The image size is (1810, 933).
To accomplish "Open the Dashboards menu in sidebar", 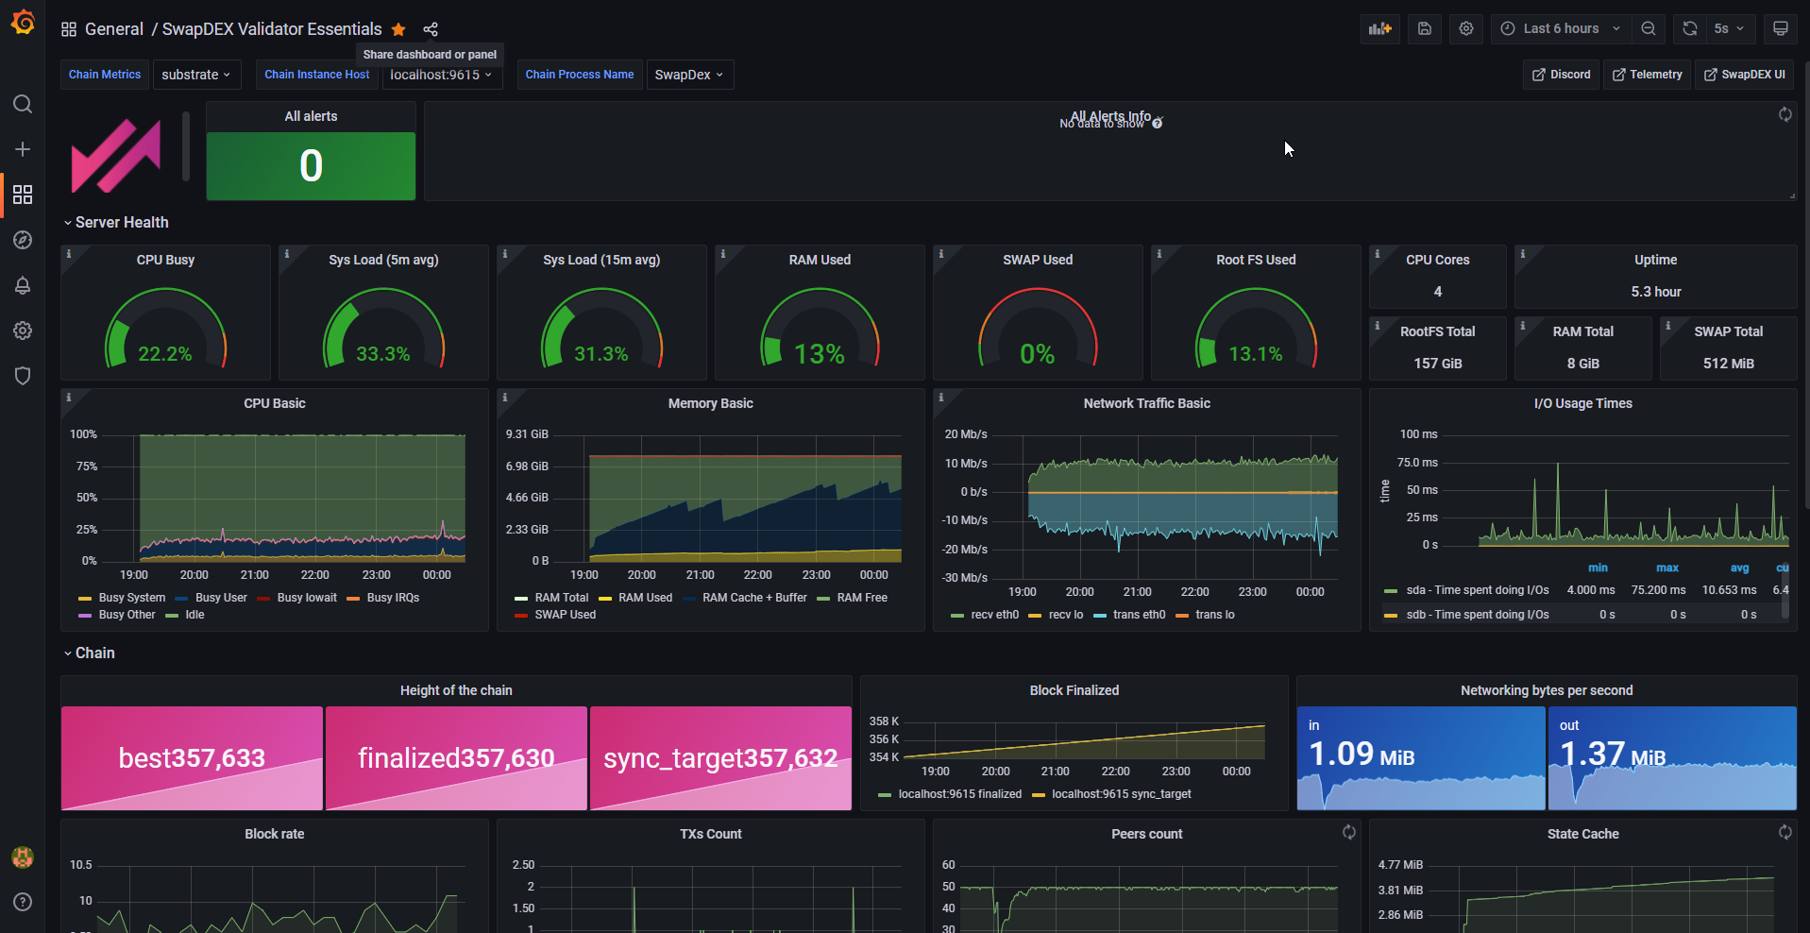I will click(x=23, y=195).
